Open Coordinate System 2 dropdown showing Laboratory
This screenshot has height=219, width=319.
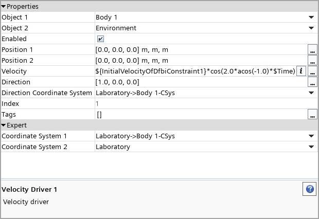coord(311,147)
